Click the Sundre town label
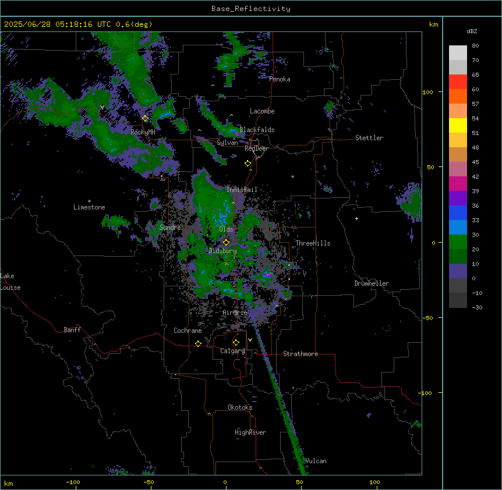The image size is (502, 490). pyautogui.click(x=170, y=228)
